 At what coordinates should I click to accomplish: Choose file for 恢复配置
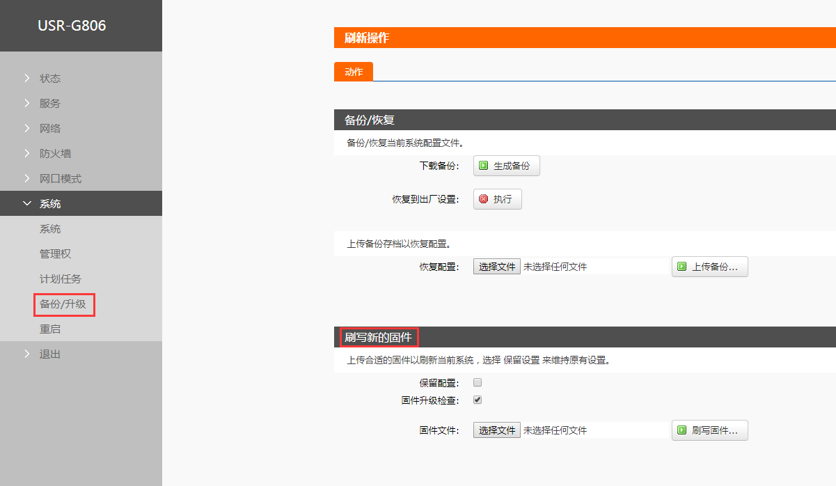[x=497, y=267]
